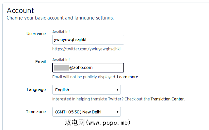Click the Available! status above the Username field
209x130 pixels.
61,32
